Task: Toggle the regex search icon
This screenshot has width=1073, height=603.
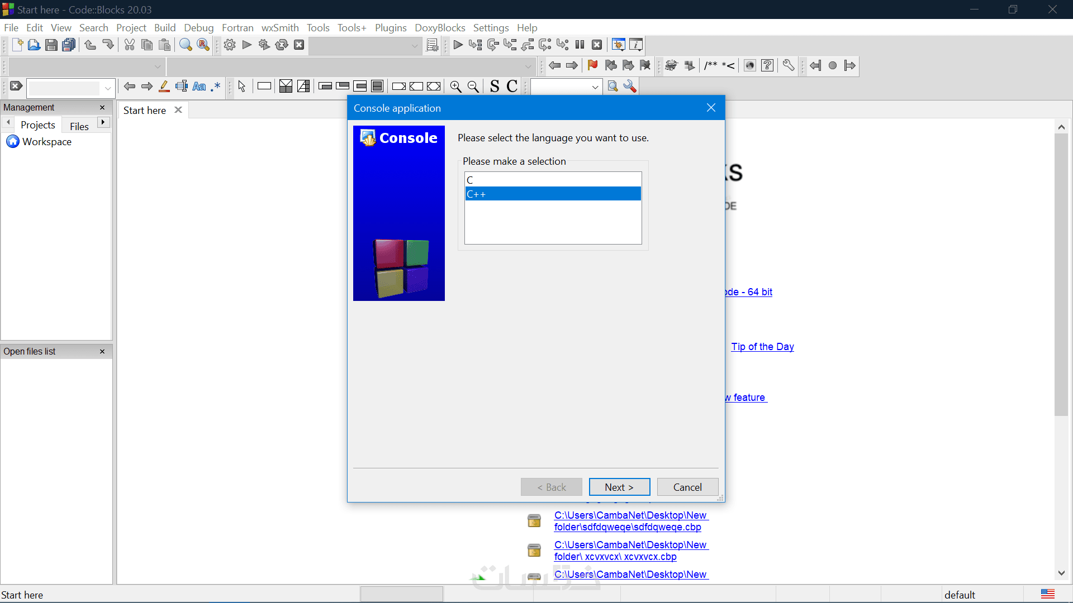Action: click(x=216, y=86)
